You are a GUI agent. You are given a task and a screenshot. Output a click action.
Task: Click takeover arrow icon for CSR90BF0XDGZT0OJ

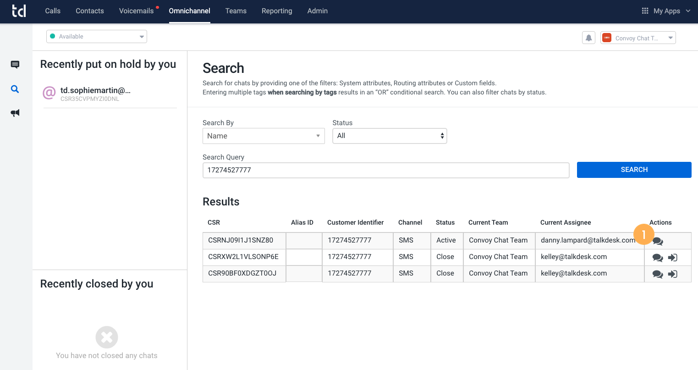[673, 274]
